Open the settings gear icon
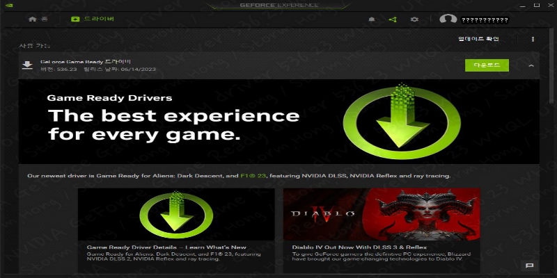557x278 pixels. (x=414, y=19)
